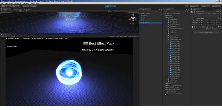Open the Account dropdown
Viewport: 222px width, 110px height.
(x=194, y=6)
